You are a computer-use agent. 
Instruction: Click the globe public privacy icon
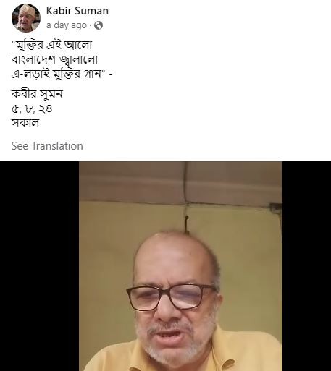click(99, 25)
